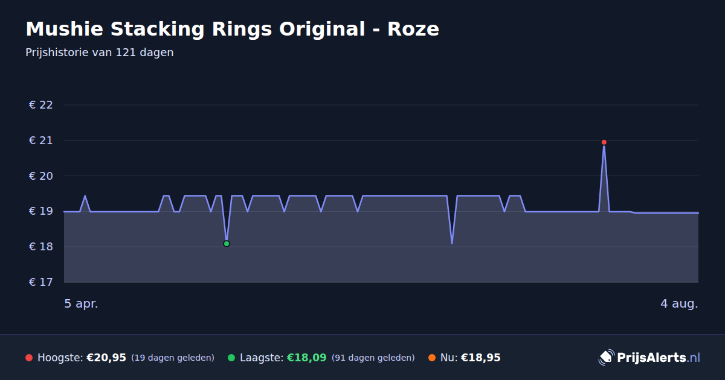Image resolution: width=725 pixels, height=380 pixels.
Task: Click the lowest price value €18,09
Action: (x=307, y=358)
